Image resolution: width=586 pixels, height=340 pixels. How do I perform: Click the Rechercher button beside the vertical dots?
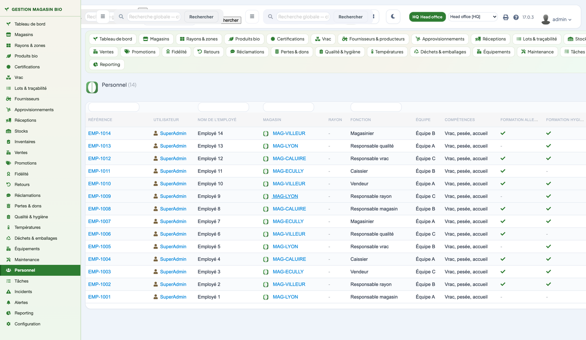click(350, 17)
